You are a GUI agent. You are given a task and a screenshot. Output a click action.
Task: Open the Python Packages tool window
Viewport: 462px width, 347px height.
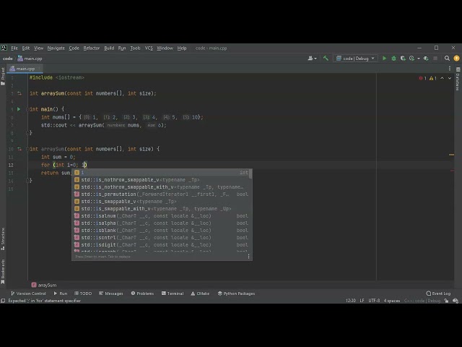[x=236, y=294]
